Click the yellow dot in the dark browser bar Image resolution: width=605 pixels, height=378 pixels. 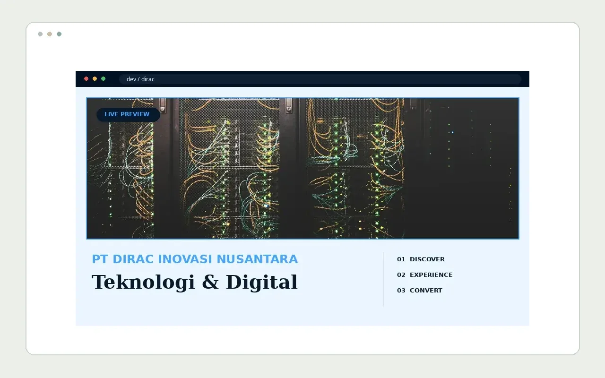pos(95,79)
